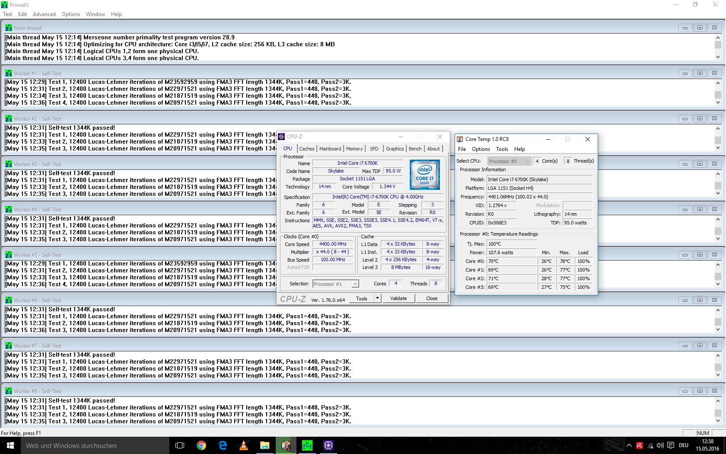Launch Google Chrome from the taskbar

click(x=201, y=445)
